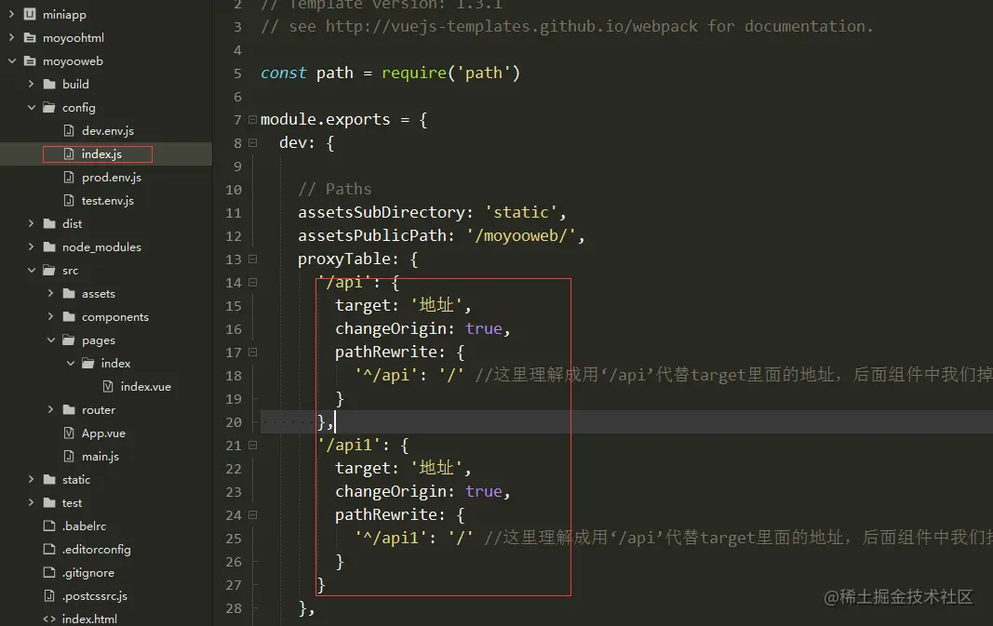Screen dimensions: 993x626
Task: Open dev.env.js in the file tree
Action: [108, 130]
